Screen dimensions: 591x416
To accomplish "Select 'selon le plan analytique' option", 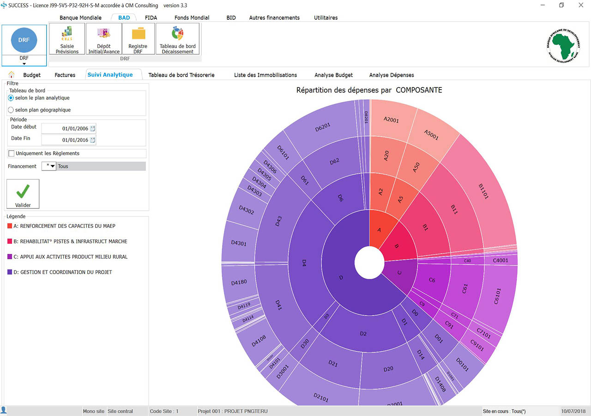I will pos(39,98).
